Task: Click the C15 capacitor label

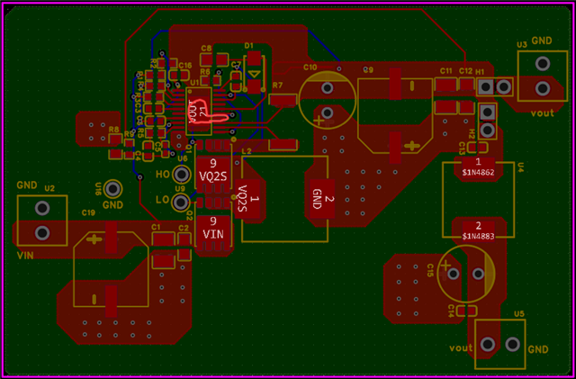Action: [x=430, y=270]
